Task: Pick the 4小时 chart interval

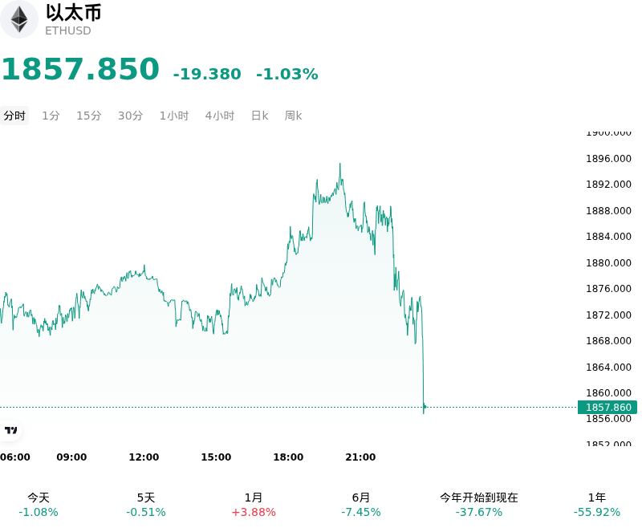Action: pos(220,116)
